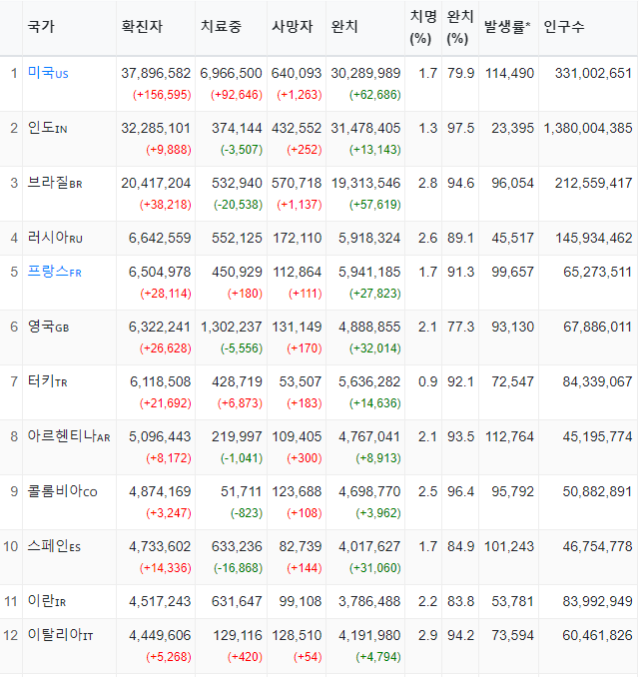
Task: Click Argentina deaths increase (+300)
Action: [x=305, y=457]
